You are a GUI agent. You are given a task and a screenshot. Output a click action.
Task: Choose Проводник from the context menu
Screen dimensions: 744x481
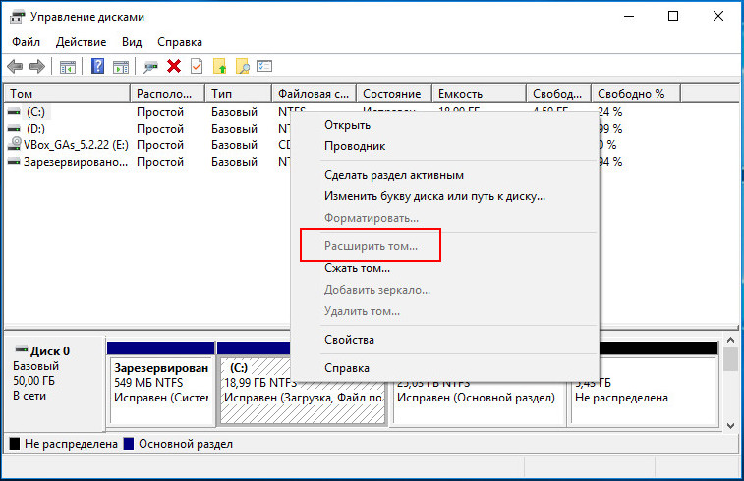point(445,146)
